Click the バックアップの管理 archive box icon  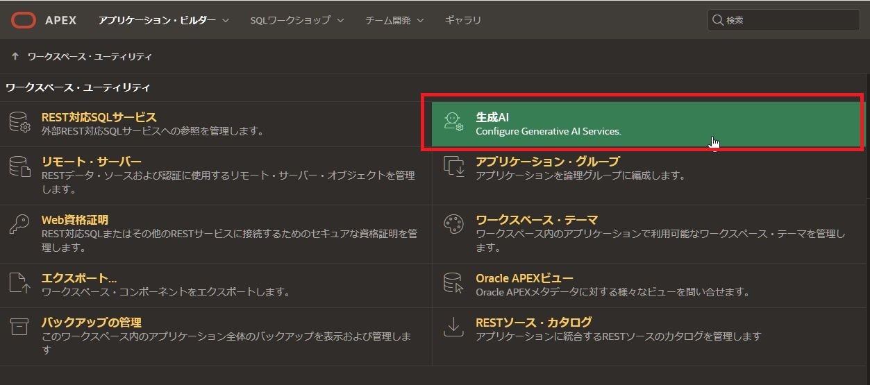[19, 327]
